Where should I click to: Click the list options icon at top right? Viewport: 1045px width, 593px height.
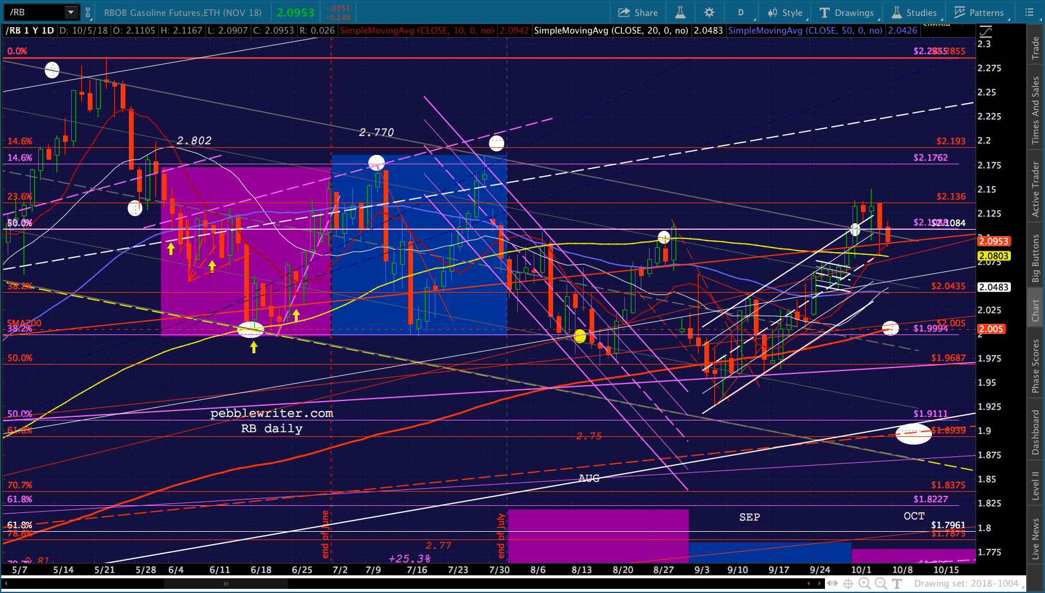1029,12
